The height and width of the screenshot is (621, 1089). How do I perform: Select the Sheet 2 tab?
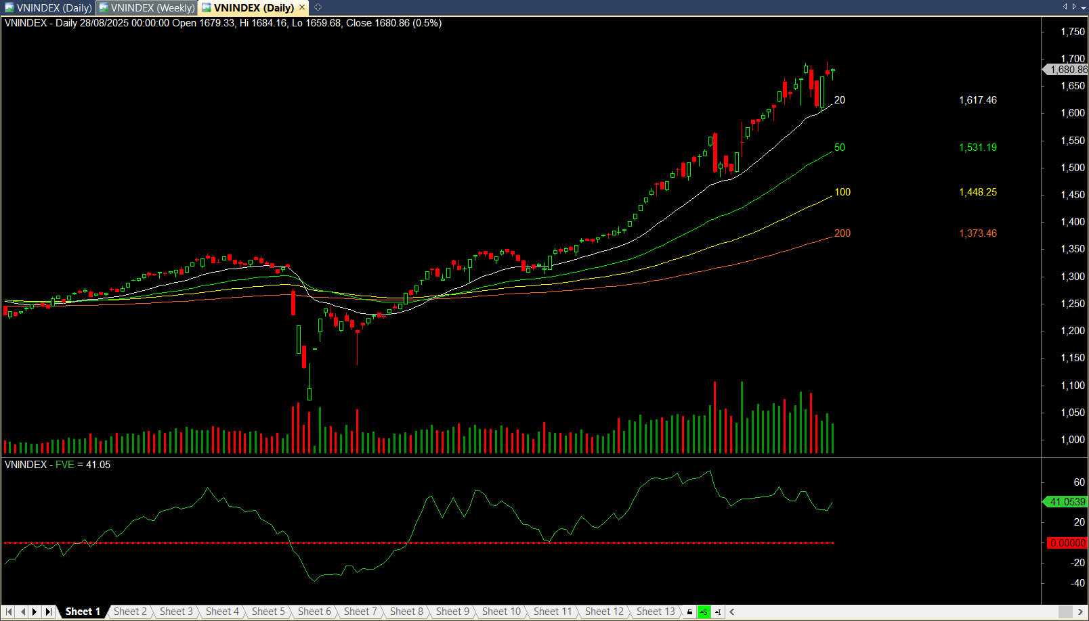pos(129,612)
